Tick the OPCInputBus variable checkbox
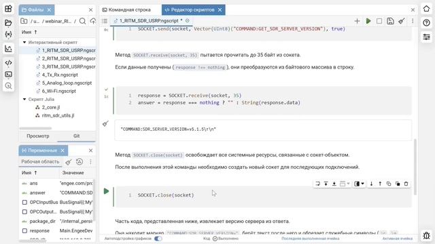The image size is (435, 244). tap(24, 203)
